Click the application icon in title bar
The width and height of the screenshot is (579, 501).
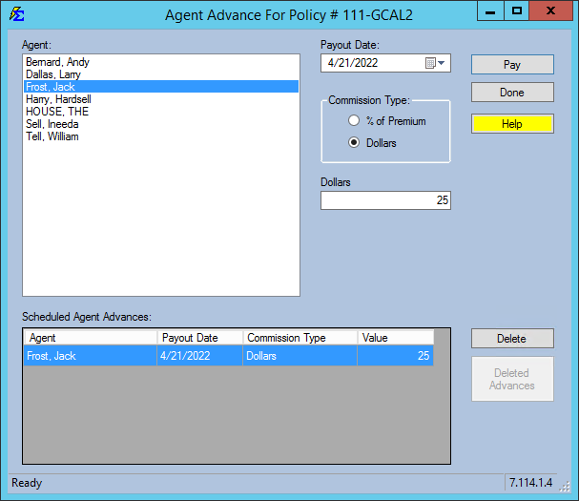17,14
